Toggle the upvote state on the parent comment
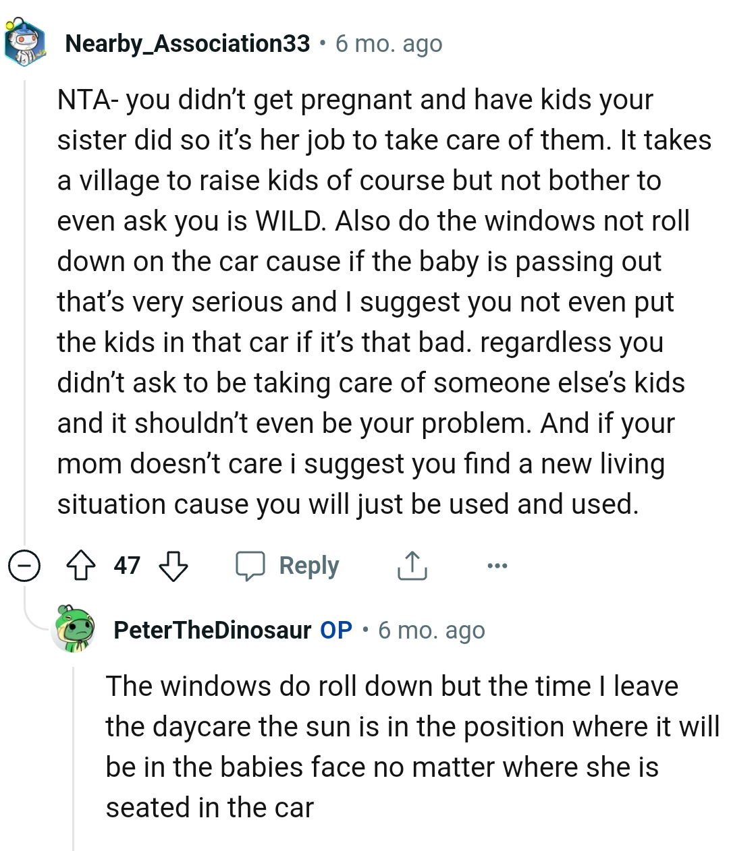729x851 pixels. 82,566
